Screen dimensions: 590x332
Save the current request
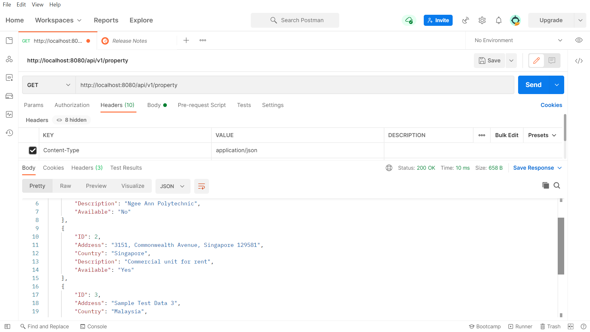[490, 61]
